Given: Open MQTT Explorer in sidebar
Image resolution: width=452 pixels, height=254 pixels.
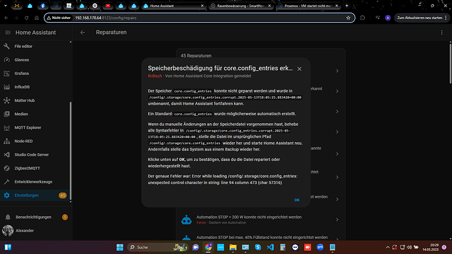Looking at the screenshot, I should tap(35, 128).
